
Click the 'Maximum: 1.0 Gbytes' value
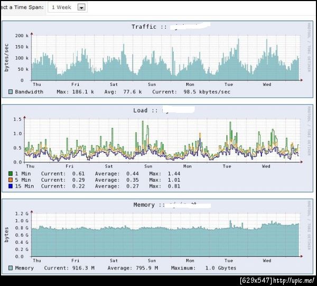(203, 268)
